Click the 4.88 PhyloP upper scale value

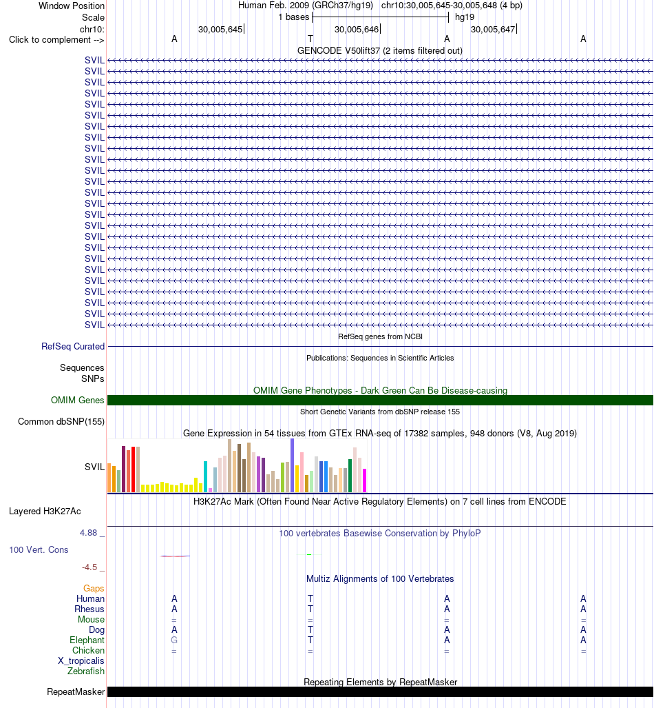(88, 533)
